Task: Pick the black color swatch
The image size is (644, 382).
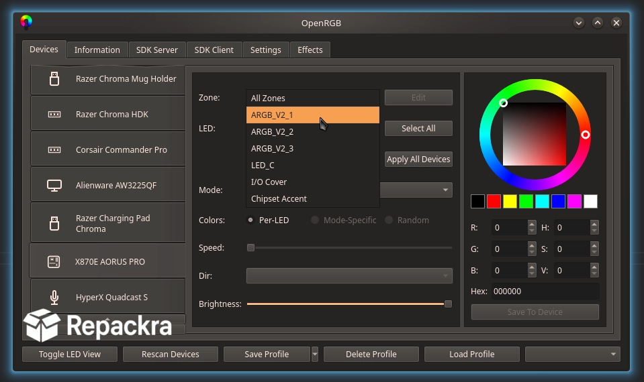Action: tap(477, 201)
